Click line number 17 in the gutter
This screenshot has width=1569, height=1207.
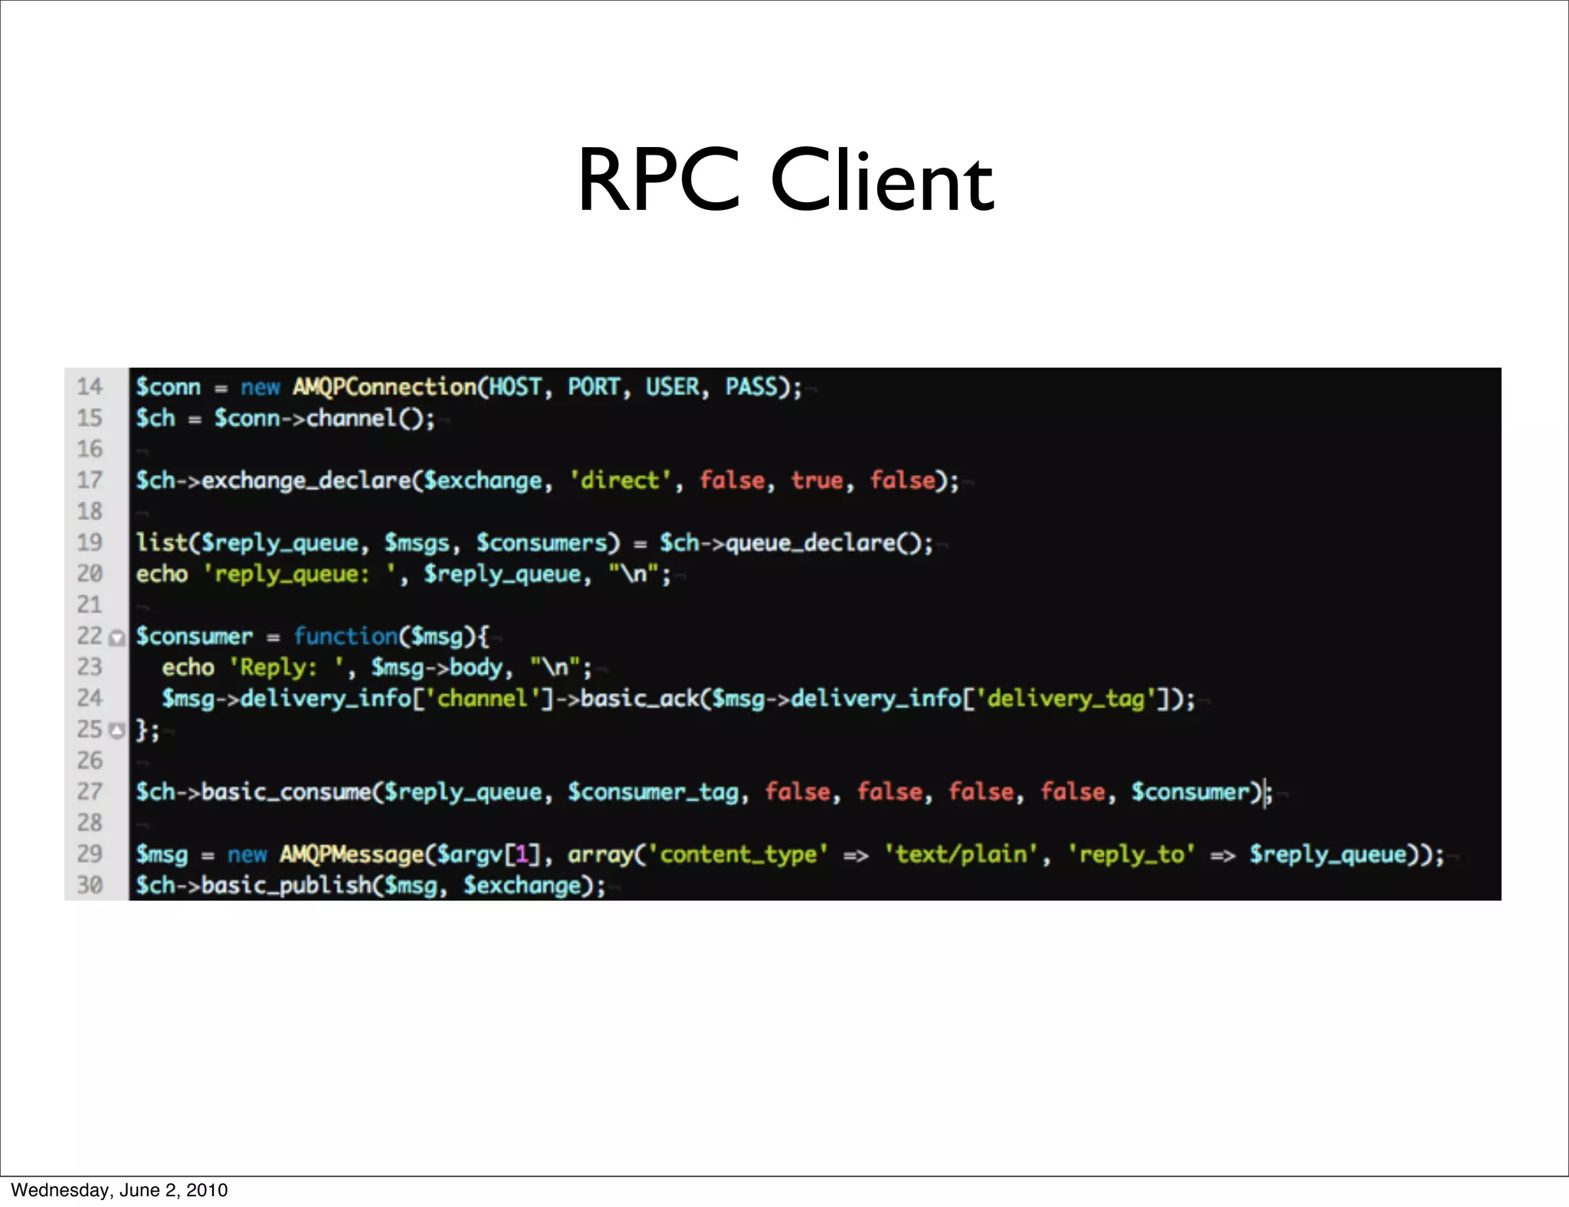click(90, 480)
